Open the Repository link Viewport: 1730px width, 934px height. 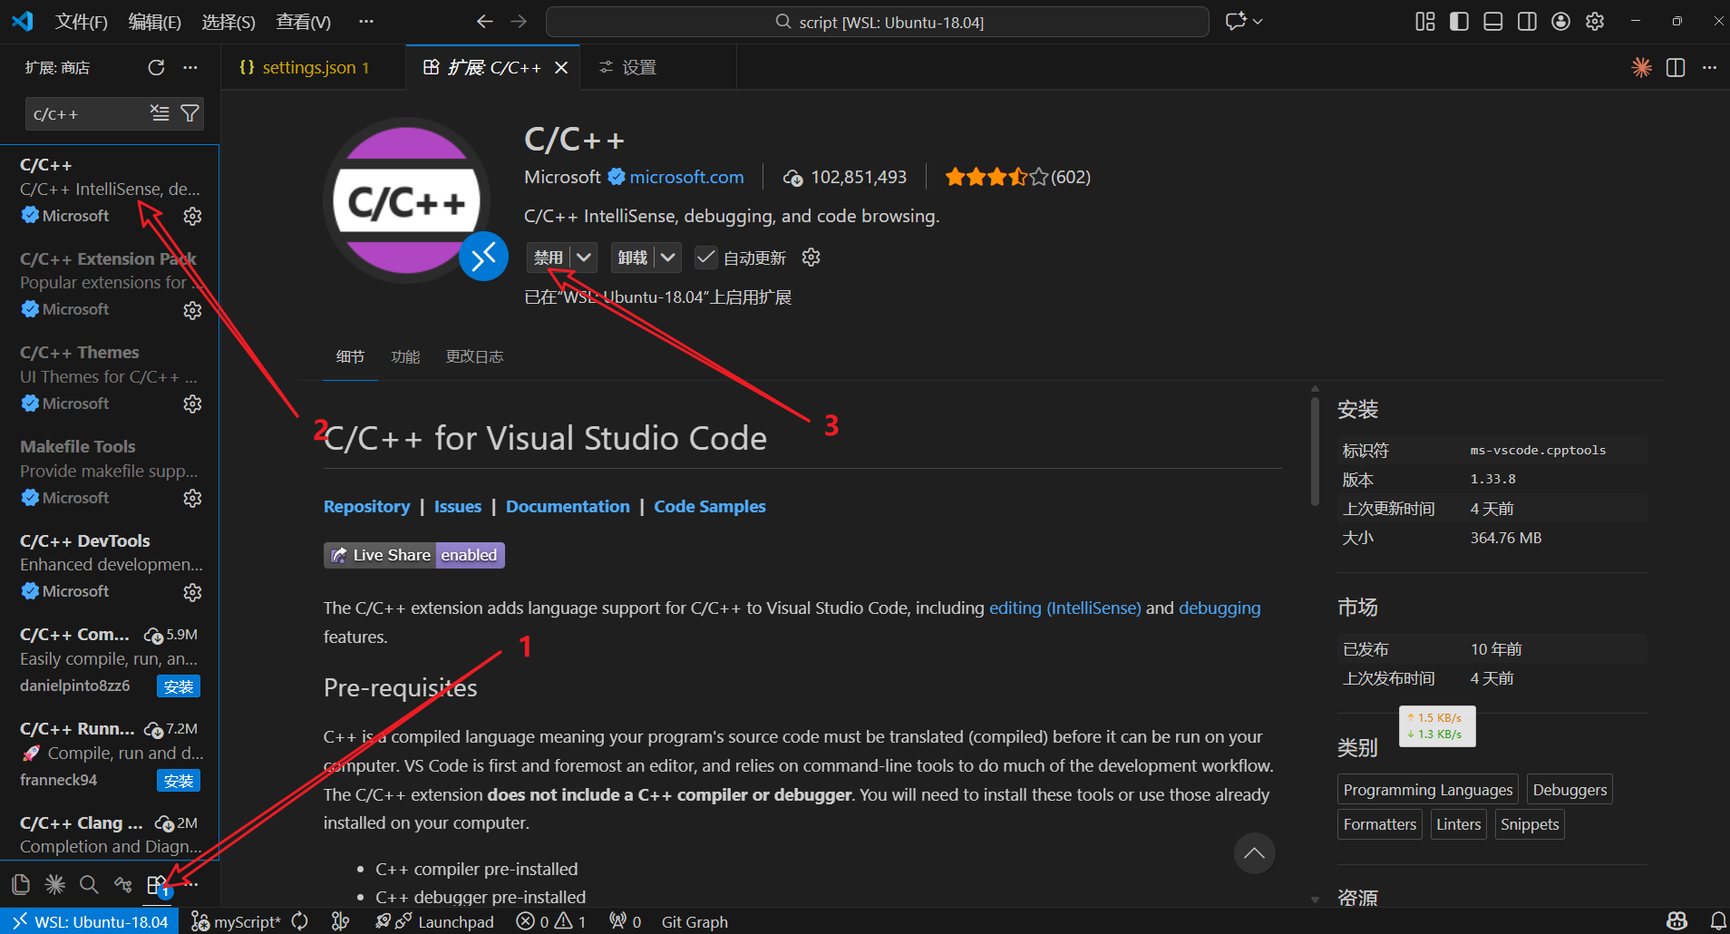pos(366,506)
